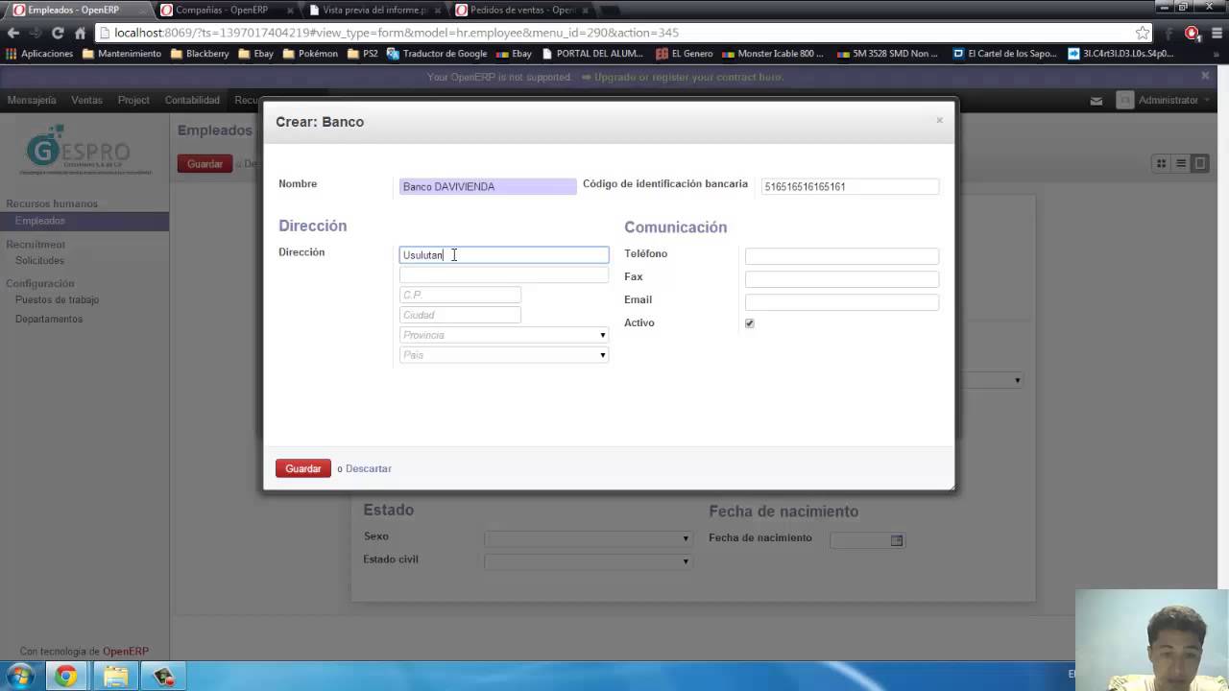Save the bank with the dialog's Guardar button
1229x691 pixels.
pyautogui.click(x=302, y=468)
